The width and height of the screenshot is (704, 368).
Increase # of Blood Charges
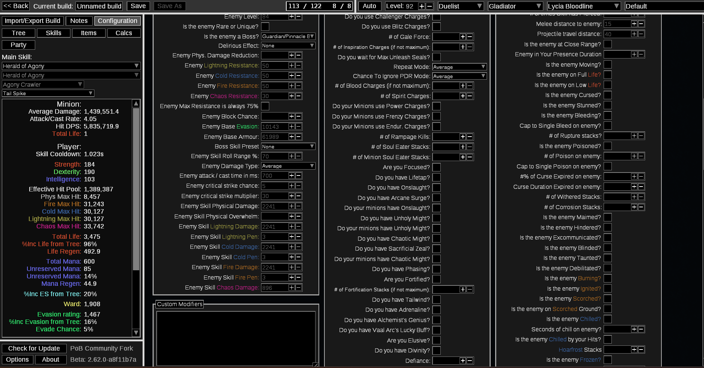463,86
